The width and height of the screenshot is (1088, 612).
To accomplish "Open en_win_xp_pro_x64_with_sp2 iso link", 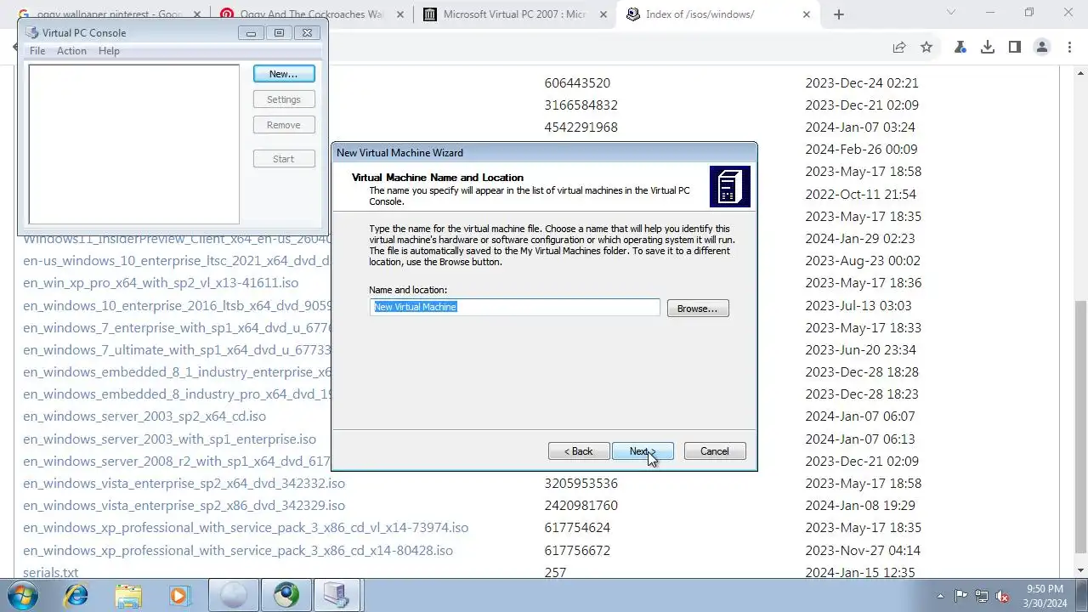I will pos(161,282).
